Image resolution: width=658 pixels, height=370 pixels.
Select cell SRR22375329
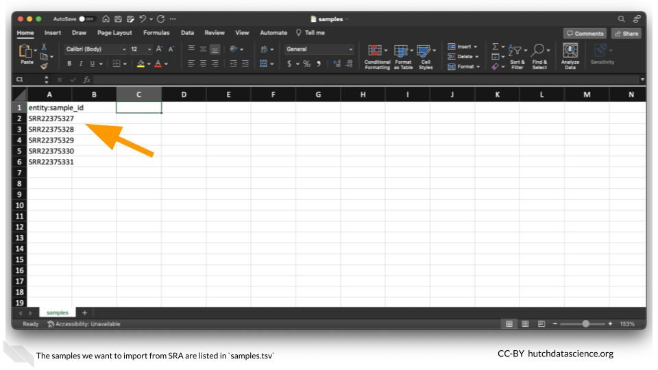click(49, 140)
